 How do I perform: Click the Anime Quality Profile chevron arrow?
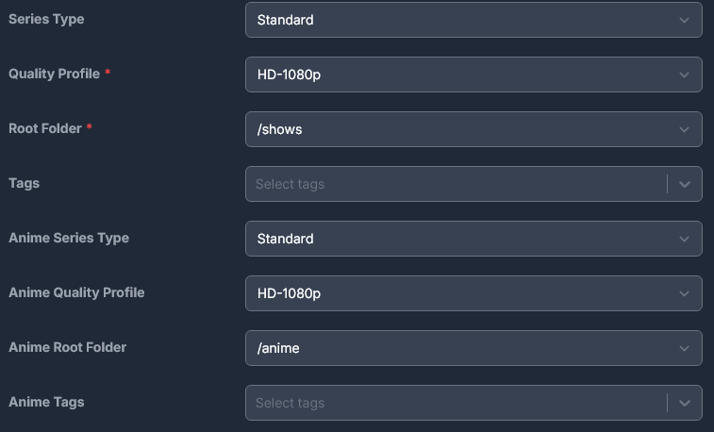[685, 293]
